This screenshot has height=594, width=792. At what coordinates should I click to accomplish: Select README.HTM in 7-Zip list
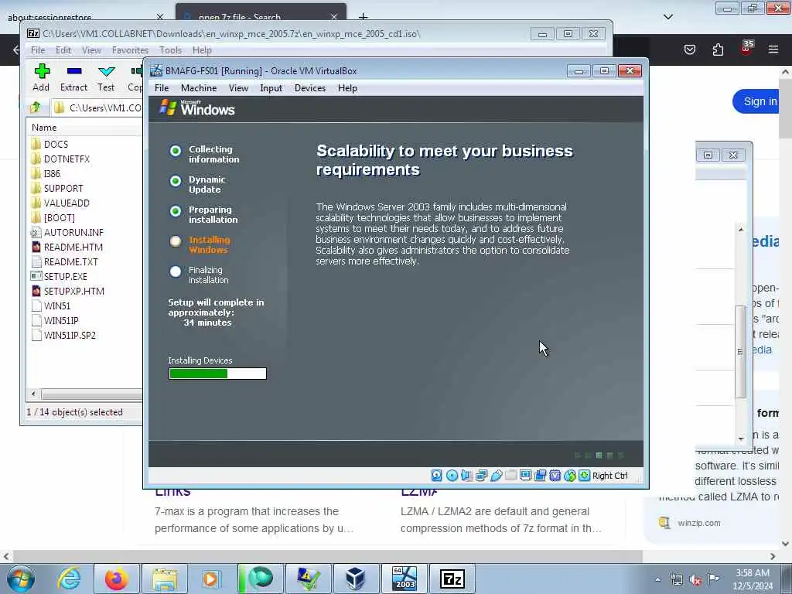click(x=73, y=247)
